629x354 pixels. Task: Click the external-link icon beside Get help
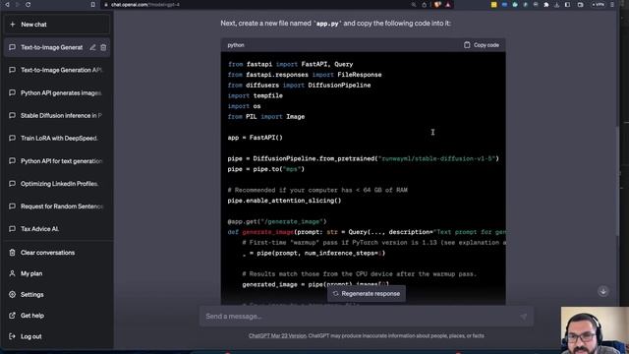click(12, 316)
